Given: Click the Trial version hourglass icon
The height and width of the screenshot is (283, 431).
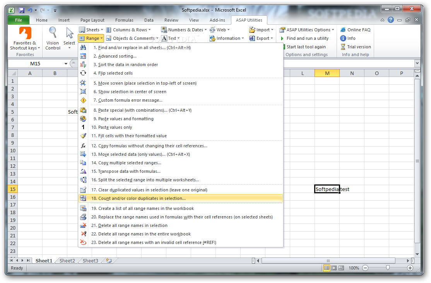Looking at the screenshot, I should click(343, 47).
